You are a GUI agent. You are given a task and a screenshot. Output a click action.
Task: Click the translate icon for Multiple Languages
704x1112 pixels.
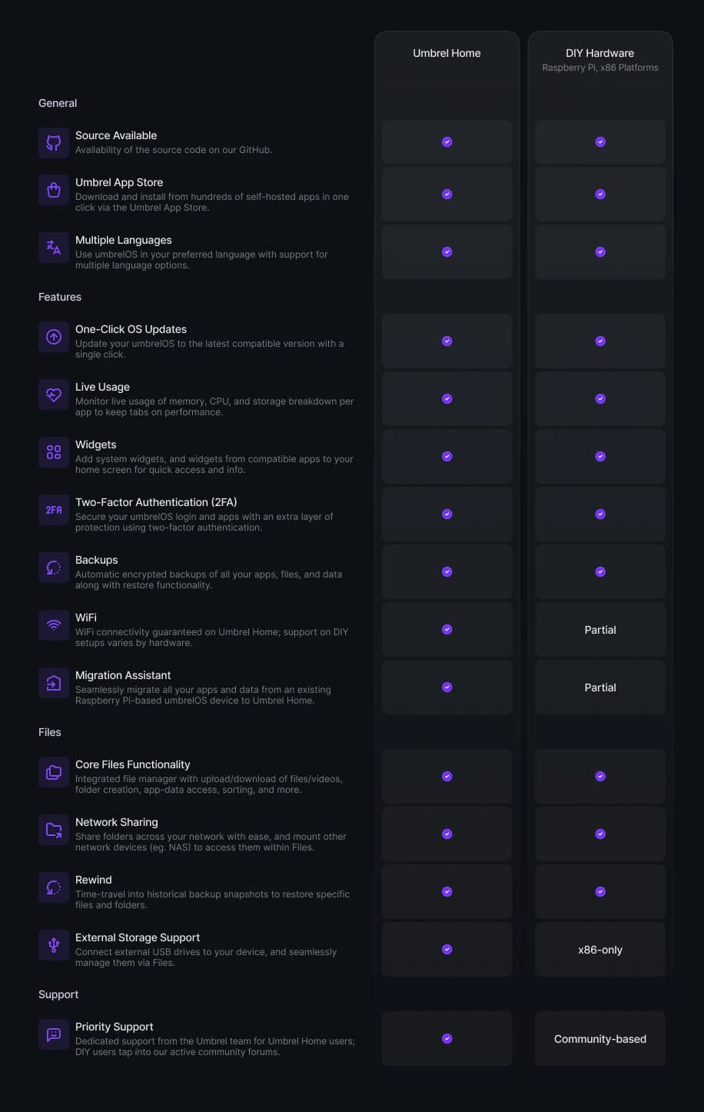tap(54, 248)
